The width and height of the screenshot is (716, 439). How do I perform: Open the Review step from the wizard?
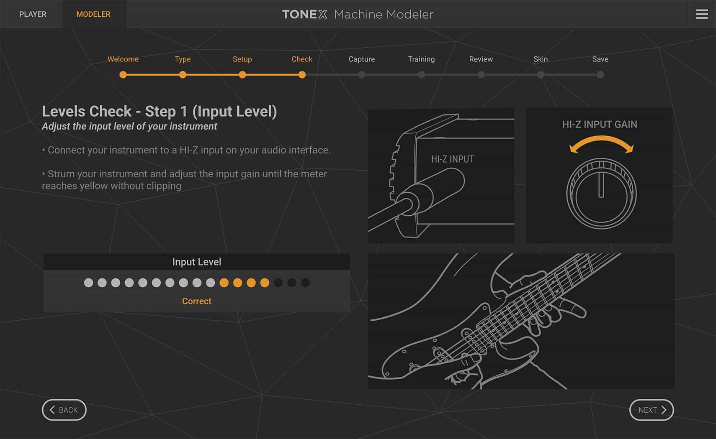tap(481, 75)
